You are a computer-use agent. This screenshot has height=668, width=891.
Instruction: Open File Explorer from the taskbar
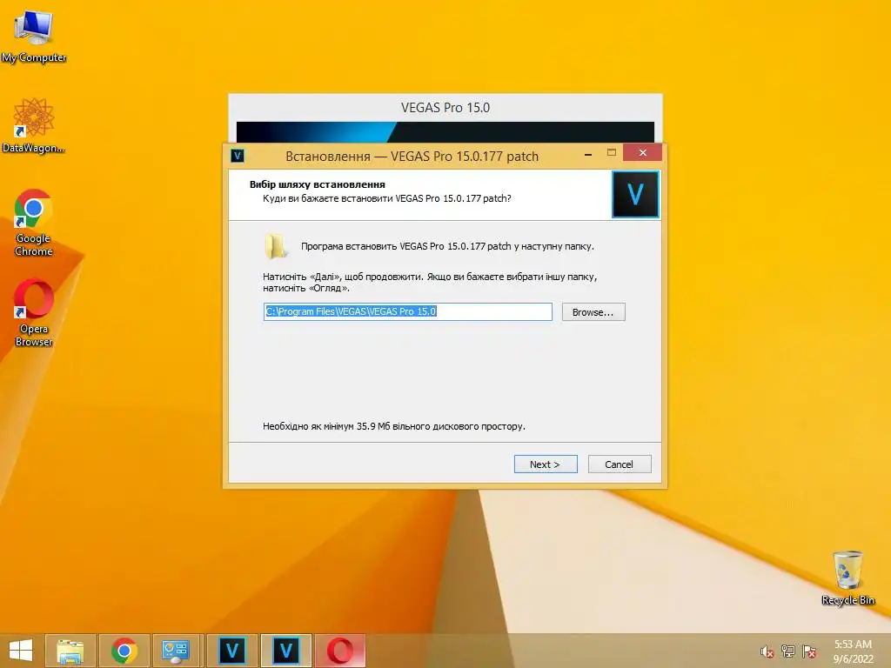tap(70, 651)
